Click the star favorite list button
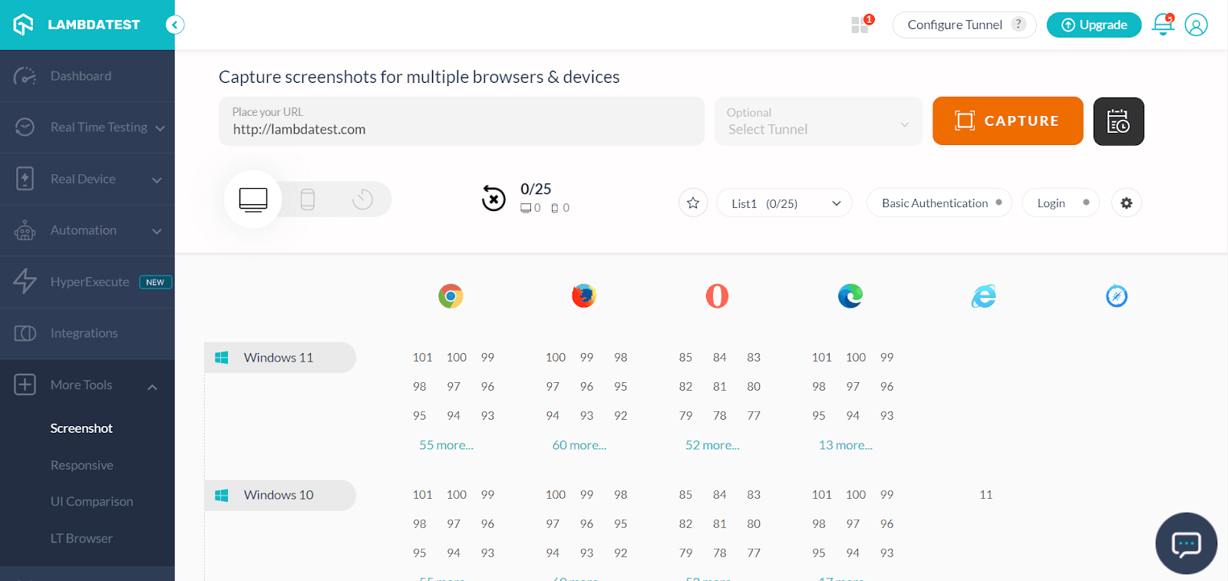The height and width of the screenshot is (581, 1228). (x=693, y=203)
